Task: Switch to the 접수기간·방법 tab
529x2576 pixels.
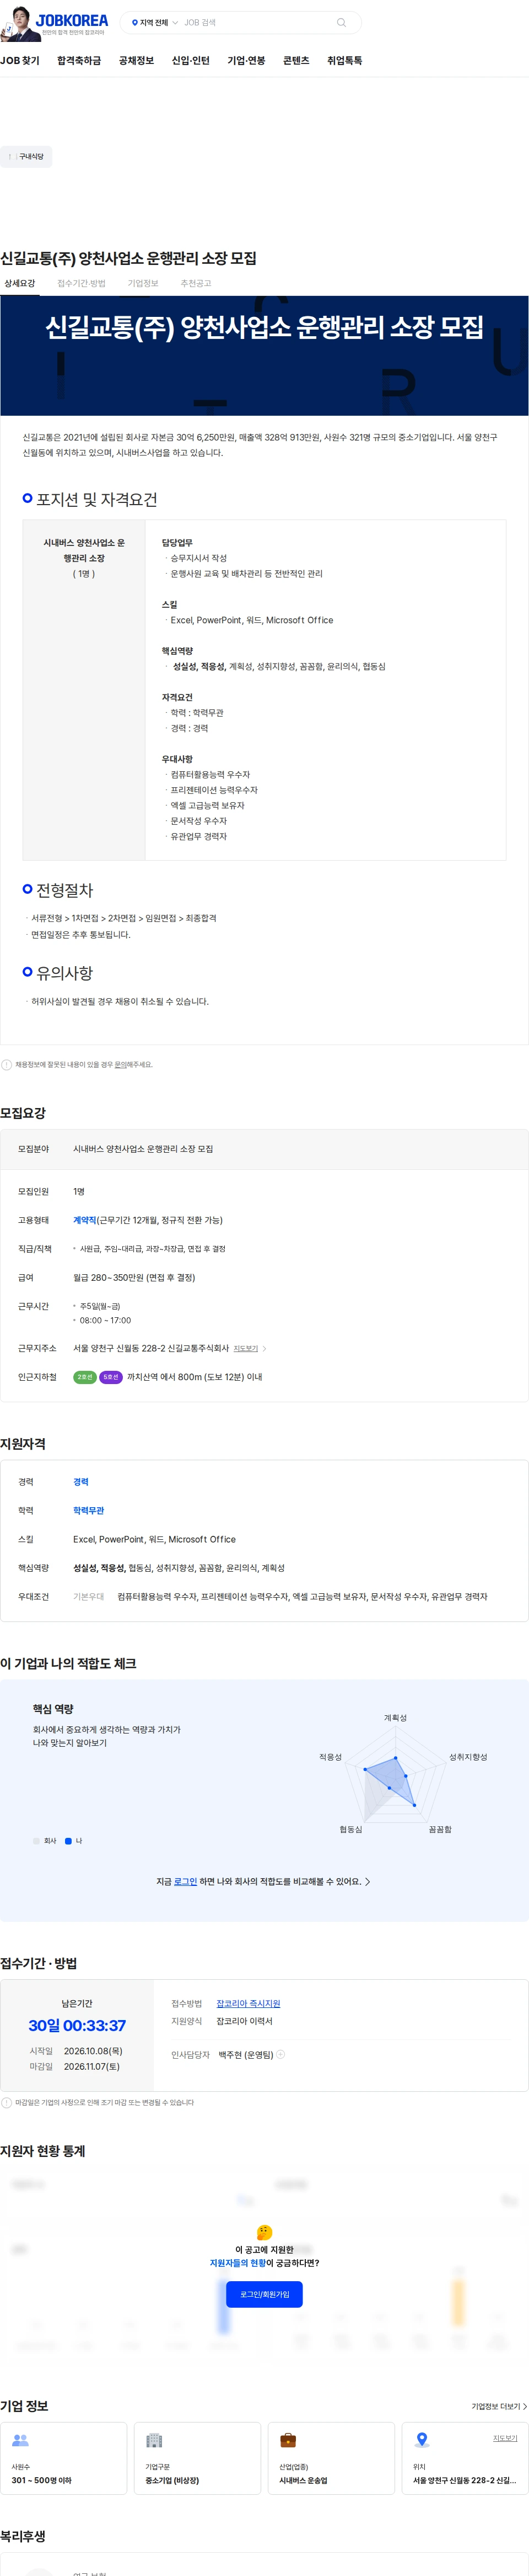Action: 81,283
